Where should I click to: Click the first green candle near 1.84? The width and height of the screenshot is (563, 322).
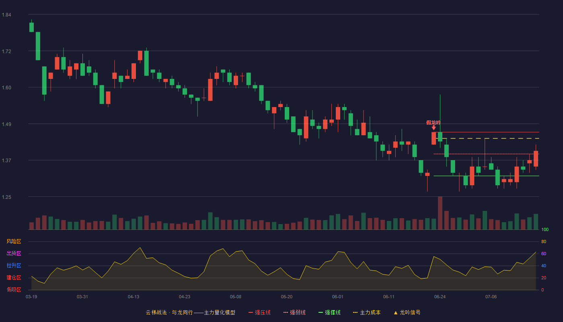point(31,27)
